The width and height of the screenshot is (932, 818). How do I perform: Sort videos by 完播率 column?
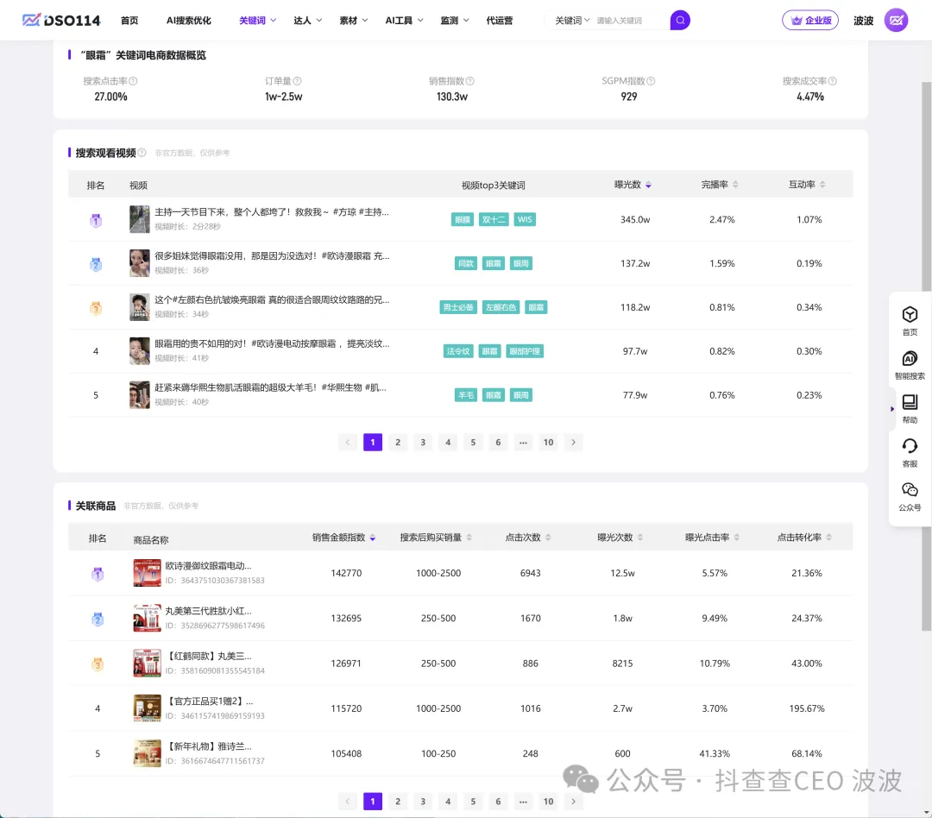(721, 185)
